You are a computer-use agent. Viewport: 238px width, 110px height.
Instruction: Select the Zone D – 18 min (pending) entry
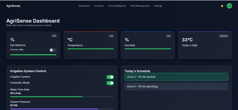176,86
